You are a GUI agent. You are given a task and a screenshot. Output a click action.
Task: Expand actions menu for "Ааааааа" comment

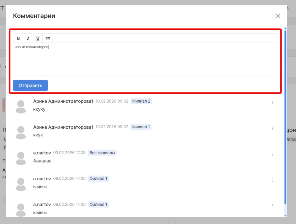point(272,154)
